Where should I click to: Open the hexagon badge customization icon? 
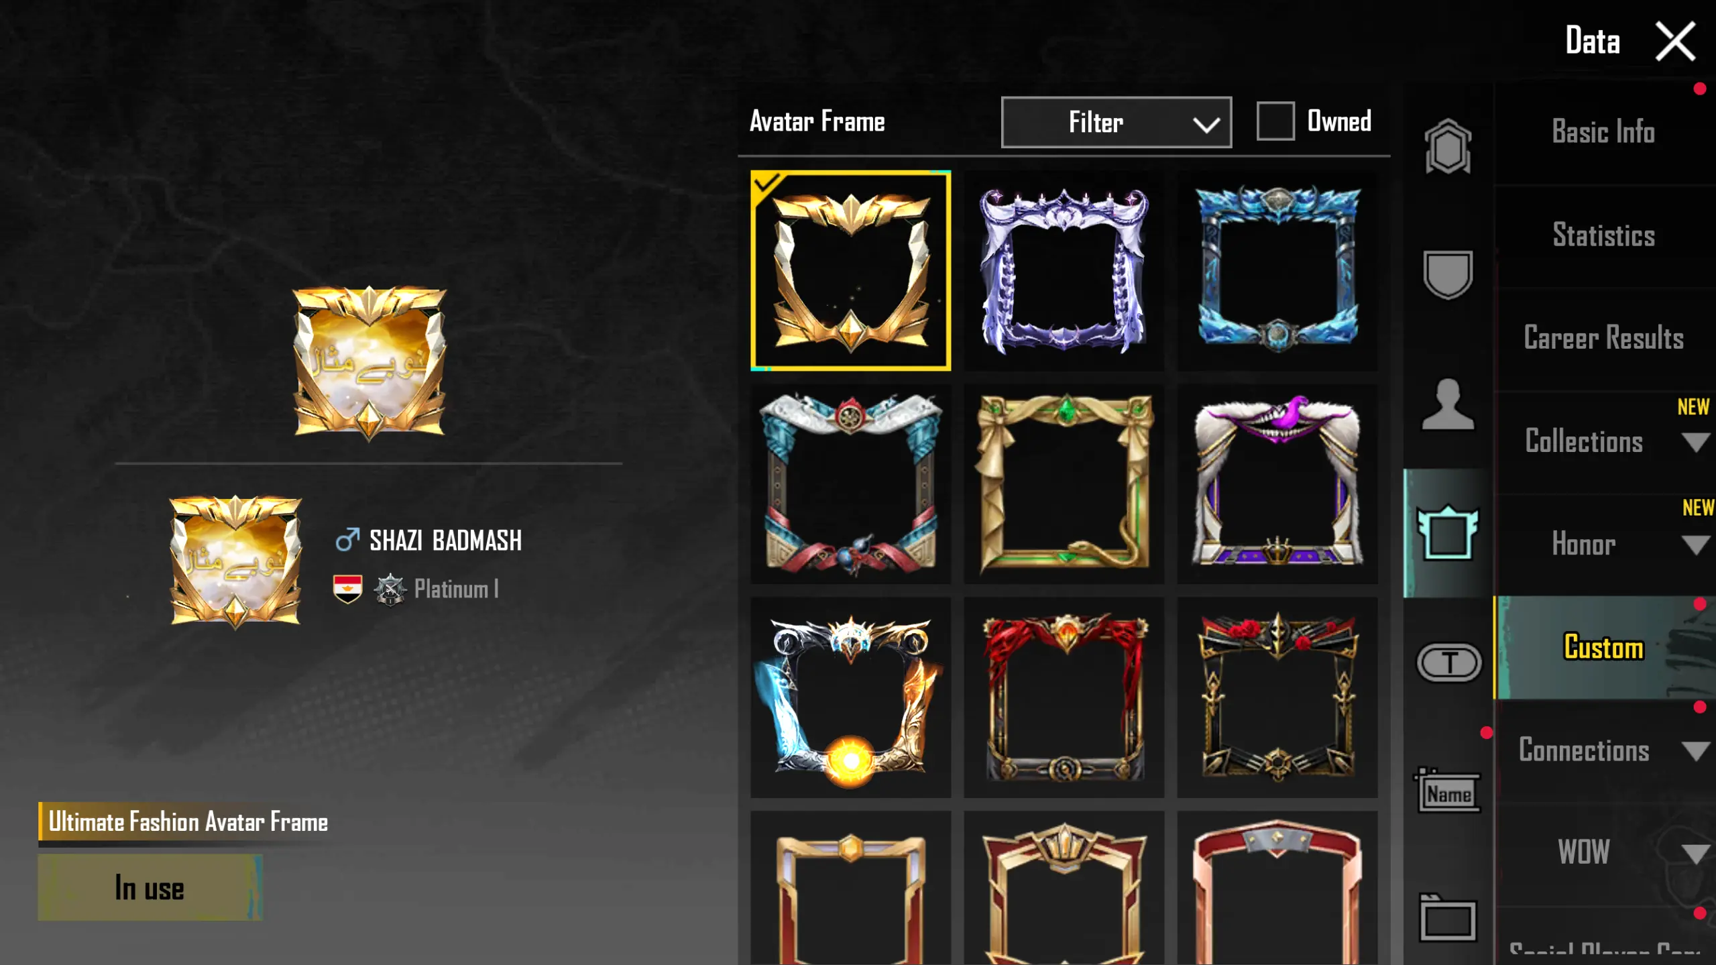[x=1447, y=147]
